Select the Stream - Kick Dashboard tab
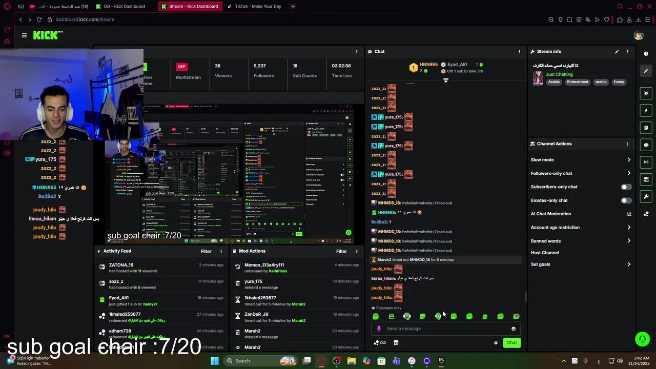This screenshot has width=656, height=369. click(190, 7)
